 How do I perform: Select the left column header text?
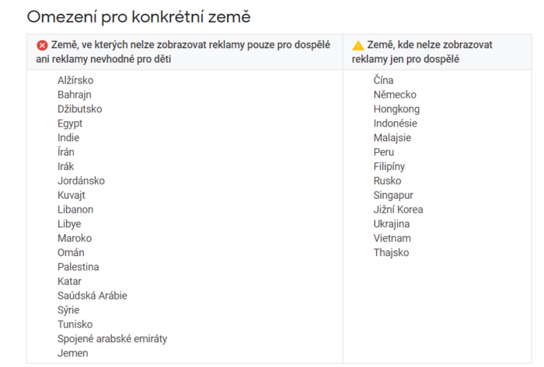click(x=187, y=51)
